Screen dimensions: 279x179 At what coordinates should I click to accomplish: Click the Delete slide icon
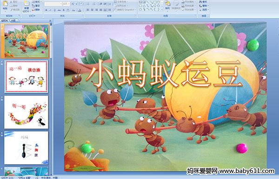coord(36,10)
